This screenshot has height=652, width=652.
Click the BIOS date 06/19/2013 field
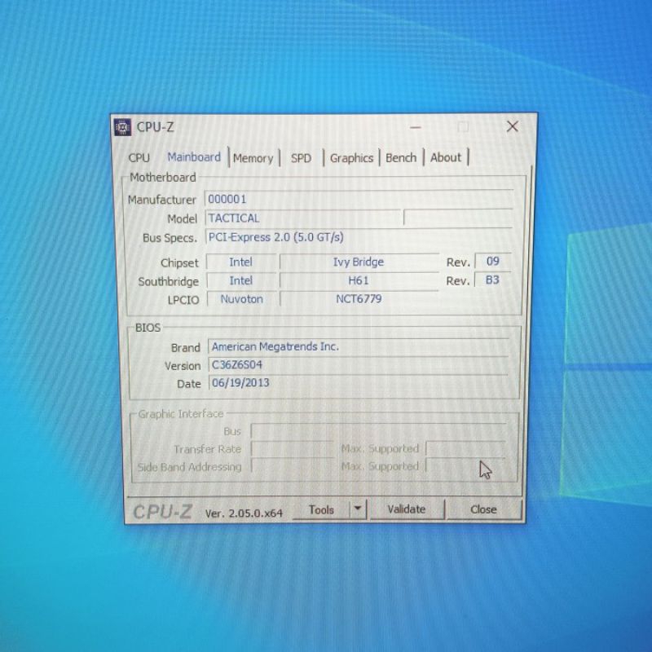pyautogui.click(x=359, y=383)
